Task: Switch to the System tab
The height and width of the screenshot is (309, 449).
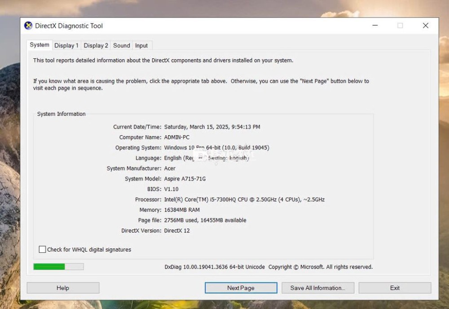Action: [x=40, y=45]
